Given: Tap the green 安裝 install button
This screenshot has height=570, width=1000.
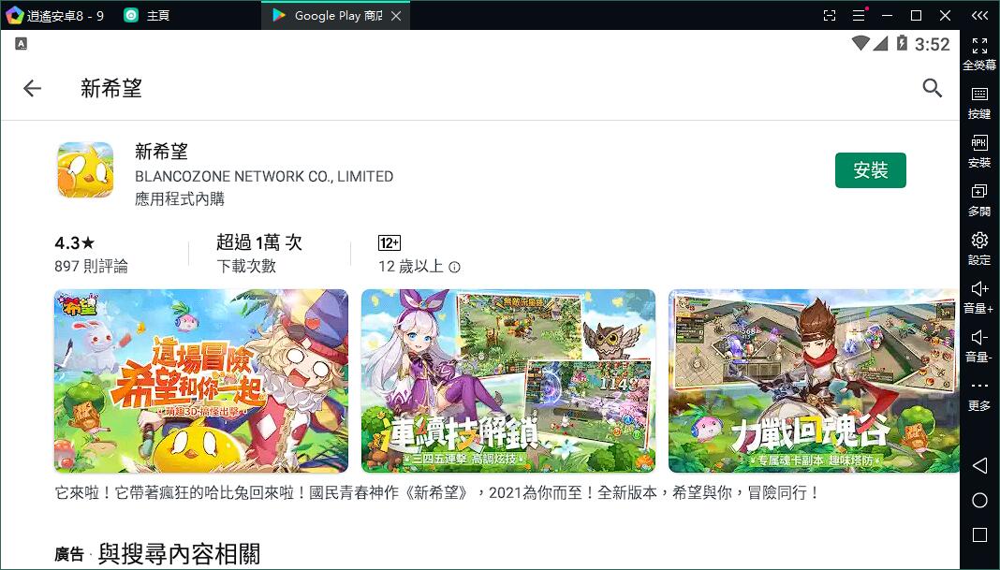Looking at the screenshot, I should 871,170.
